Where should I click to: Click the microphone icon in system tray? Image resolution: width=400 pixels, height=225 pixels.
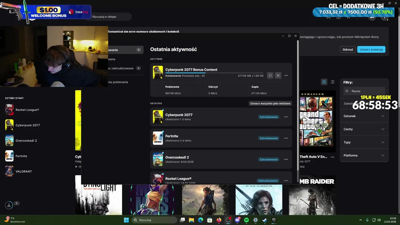[367, 220]
